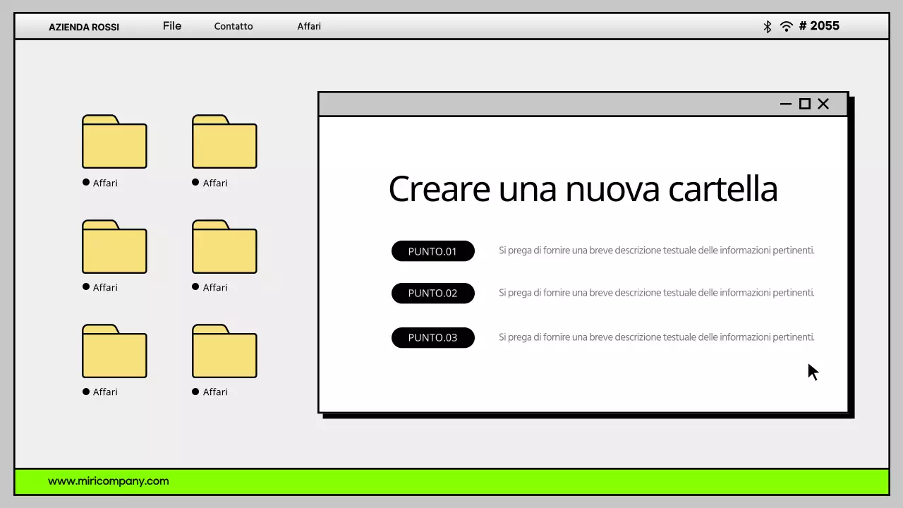903x508 pixels.
Task: Click the PUNTO.03 button
Action: [432, 337]
